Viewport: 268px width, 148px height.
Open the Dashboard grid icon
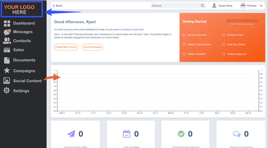click(x=7, y=23)
